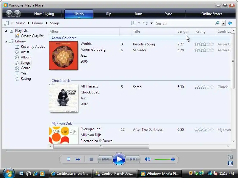Image resolution: width=238 pixels, height=178 pixels.
Task: Open the Online Stores tab
Action: pyautogui.click(x=212, y=14)
